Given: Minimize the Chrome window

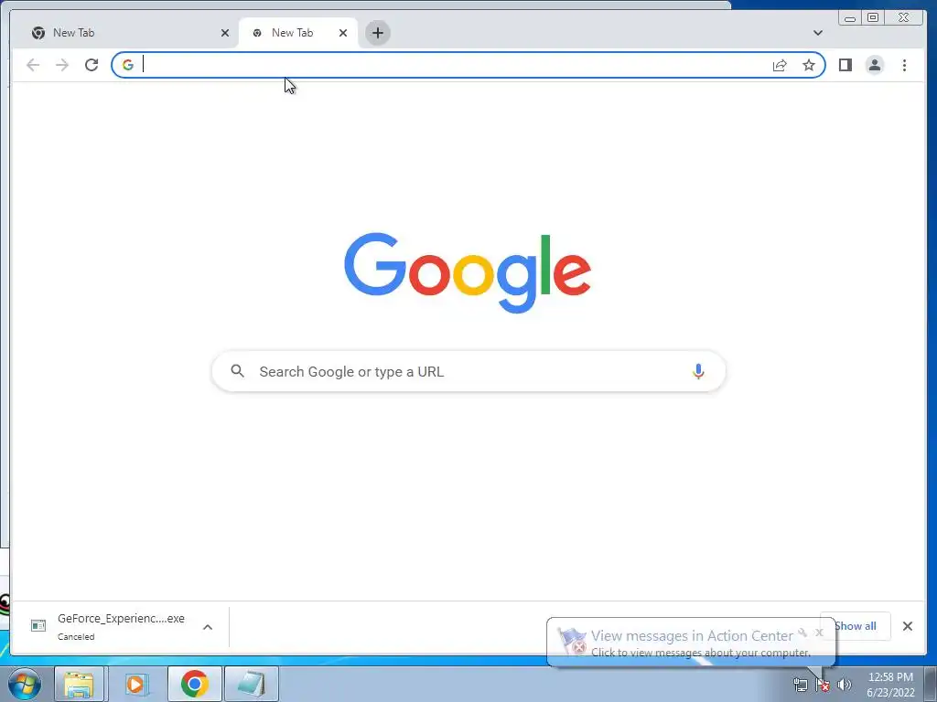Looking at the screenshot, I should [x=850, y=18].
